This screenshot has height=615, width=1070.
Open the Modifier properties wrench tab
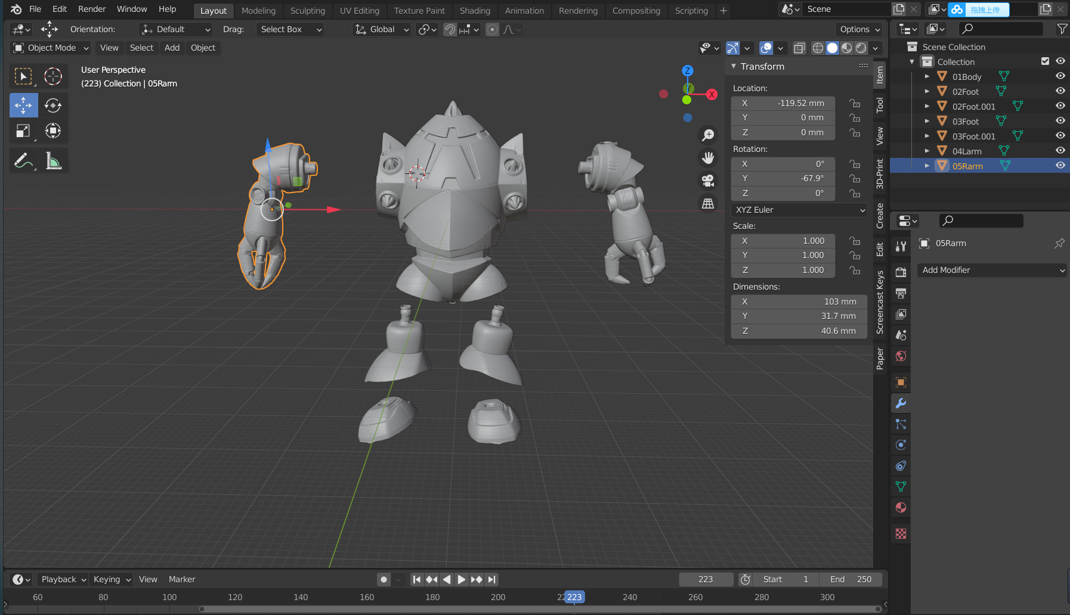[901, 403]
